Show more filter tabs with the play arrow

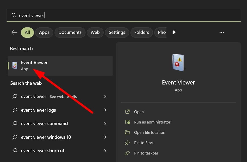pos(174,33)
